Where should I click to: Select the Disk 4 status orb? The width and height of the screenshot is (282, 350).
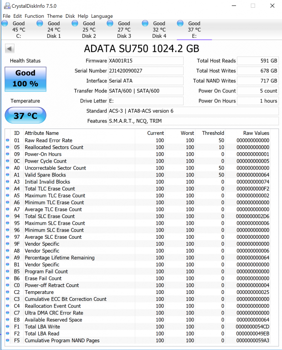[x=146, y=24]
